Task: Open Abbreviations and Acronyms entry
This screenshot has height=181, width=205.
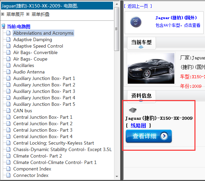Action: [43, 33]
